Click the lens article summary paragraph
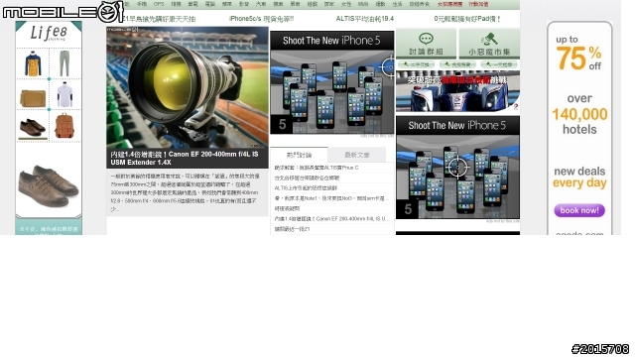 tap(185, 192)
